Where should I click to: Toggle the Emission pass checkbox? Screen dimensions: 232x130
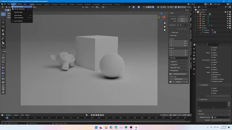212,72
